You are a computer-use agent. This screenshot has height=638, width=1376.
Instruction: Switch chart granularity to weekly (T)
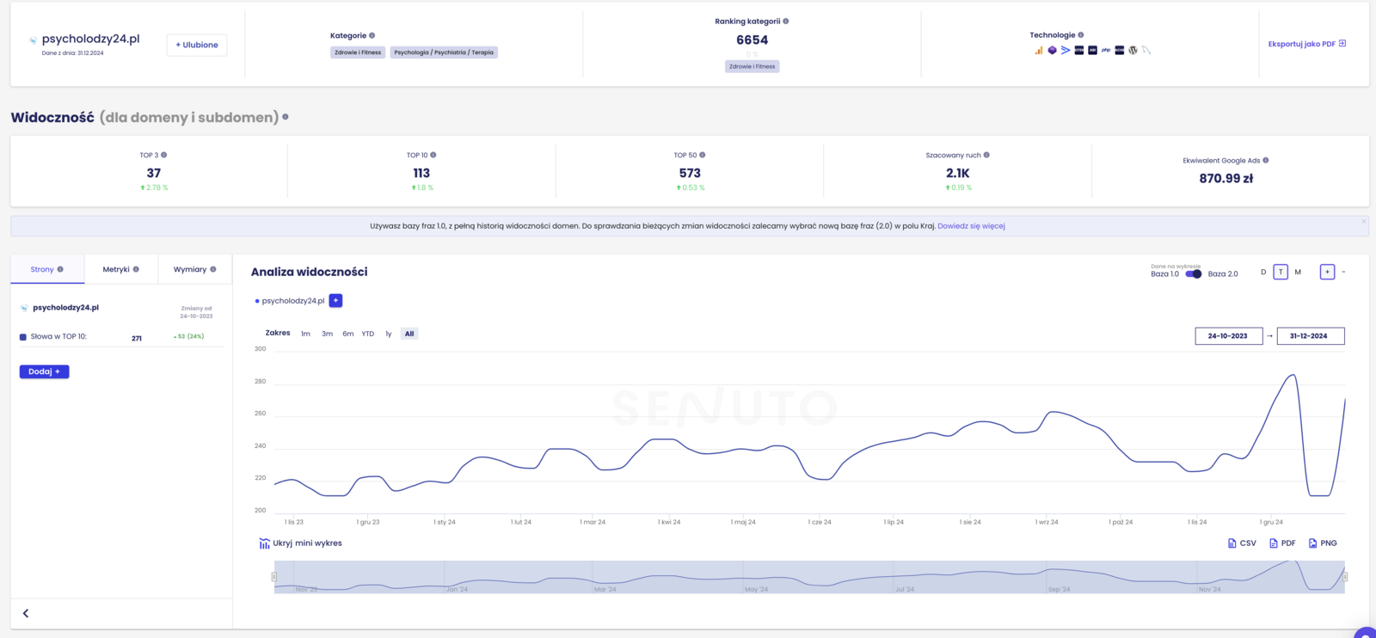pos(1281,272)
